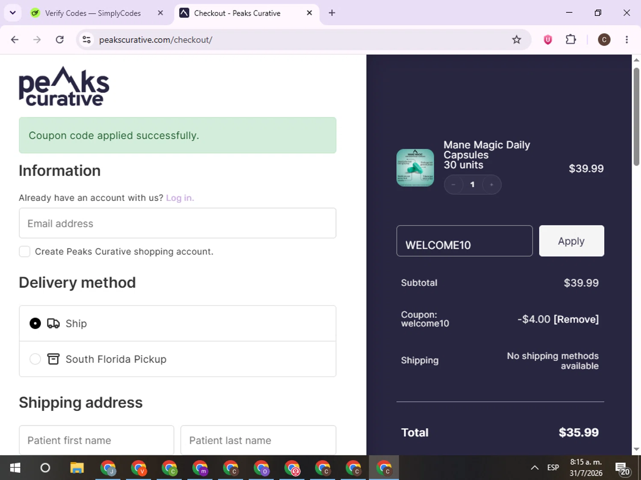Remove the welcome10 coupon
Image resolution: width=641 pixels, height=480 pixels.
pos(576,319)
